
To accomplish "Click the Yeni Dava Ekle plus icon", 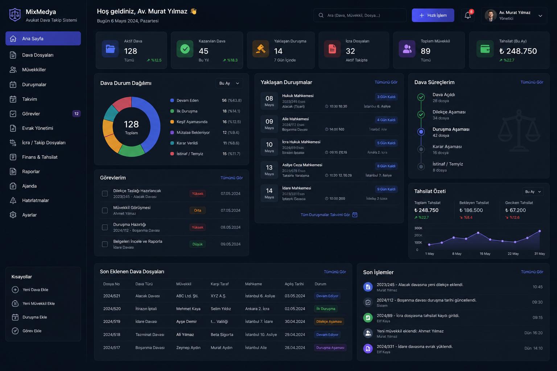I will [15, 289].
